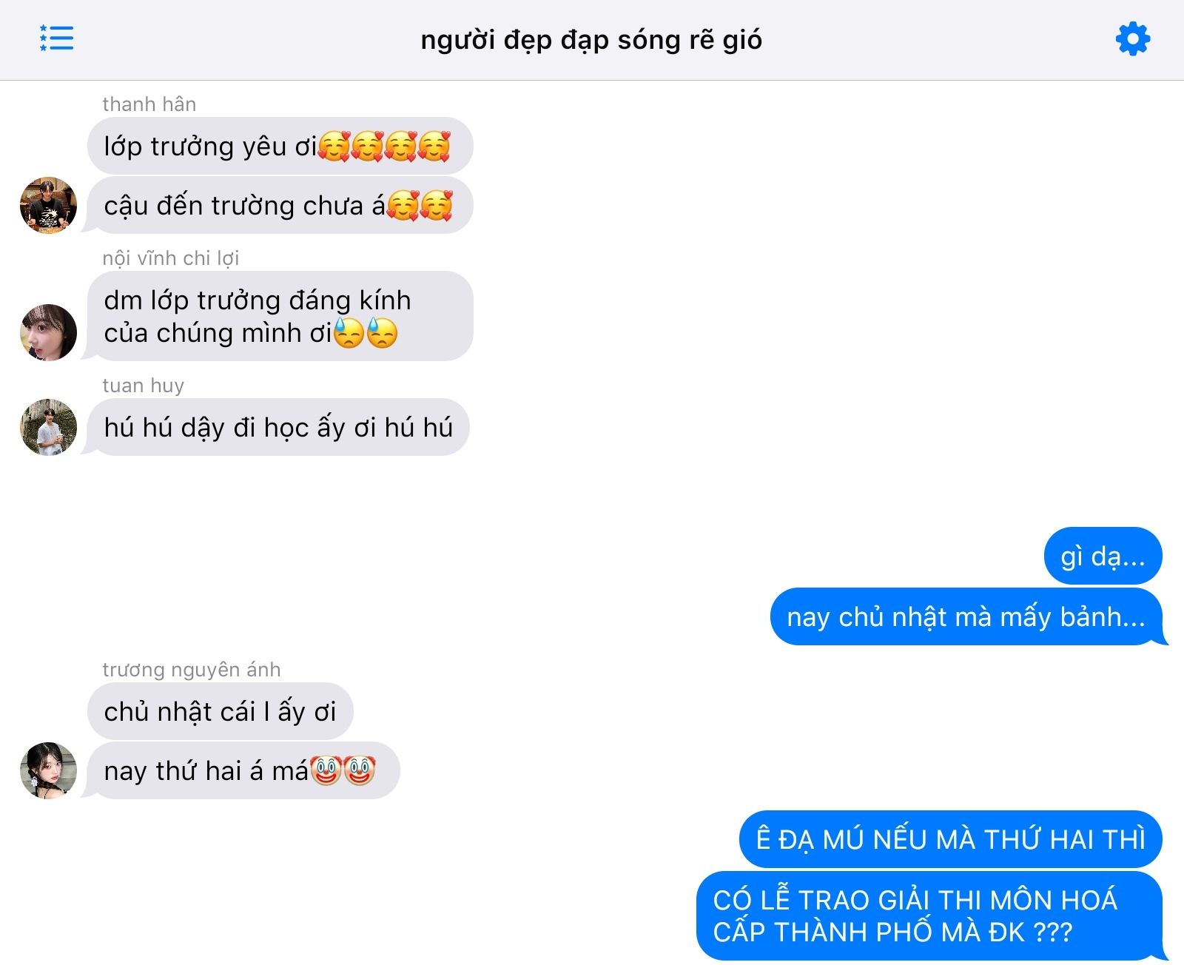Tap the 'nay thứ hai á má' bubble
Viewport: 1184px width, 965px height.
tap(243, 770)
